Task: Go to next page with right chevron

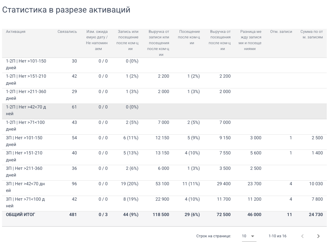Action: click(x=318, y=236)
